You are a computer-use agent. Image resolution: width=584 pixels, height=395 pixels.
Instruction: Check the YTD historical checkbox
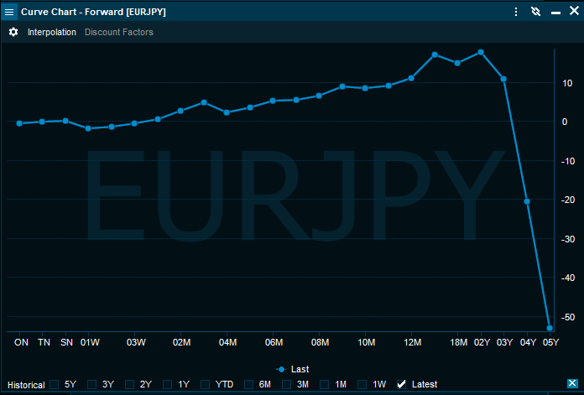pyautogui.click(x=207, y=384)
